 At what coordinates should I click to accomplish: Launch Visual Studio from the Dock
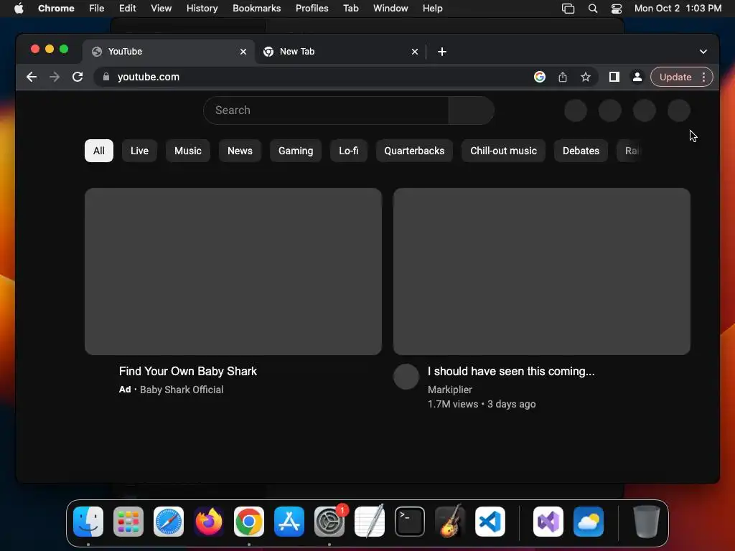(548, 522)
